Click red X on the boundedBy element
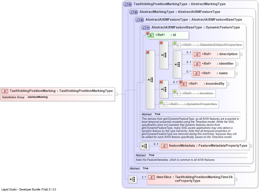The height and width of the screenshot is (191, 259). point(181,82)
